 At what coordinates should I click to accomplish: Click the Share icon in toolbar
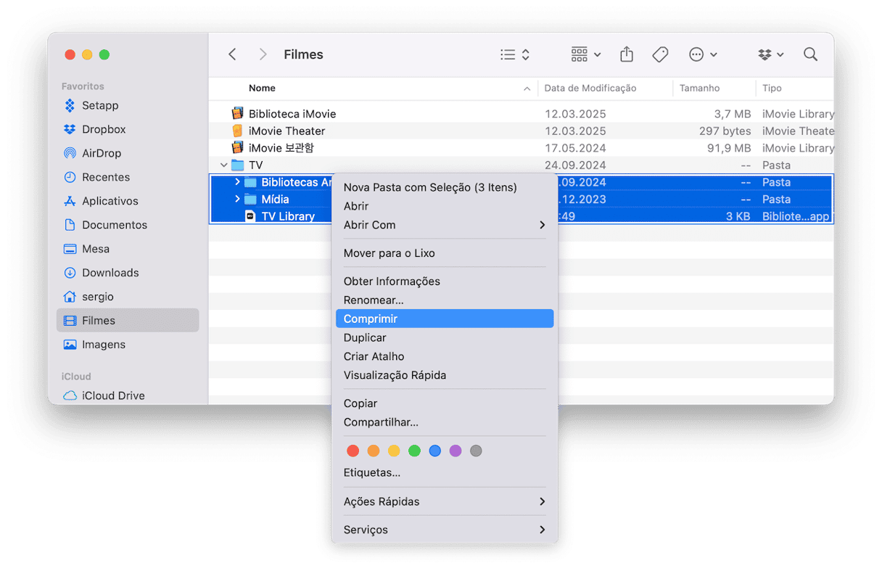[627, 54]
